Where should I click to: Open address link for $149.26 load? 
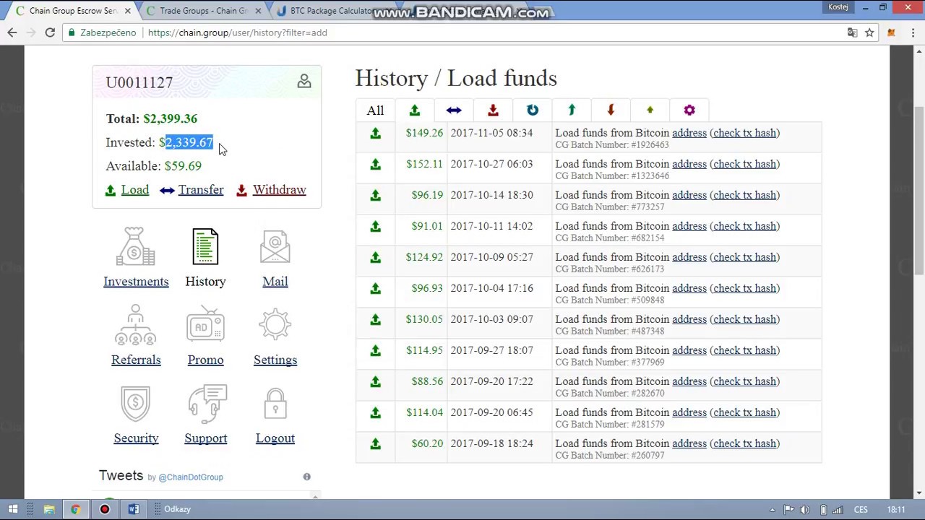click(x=689, y=133)
